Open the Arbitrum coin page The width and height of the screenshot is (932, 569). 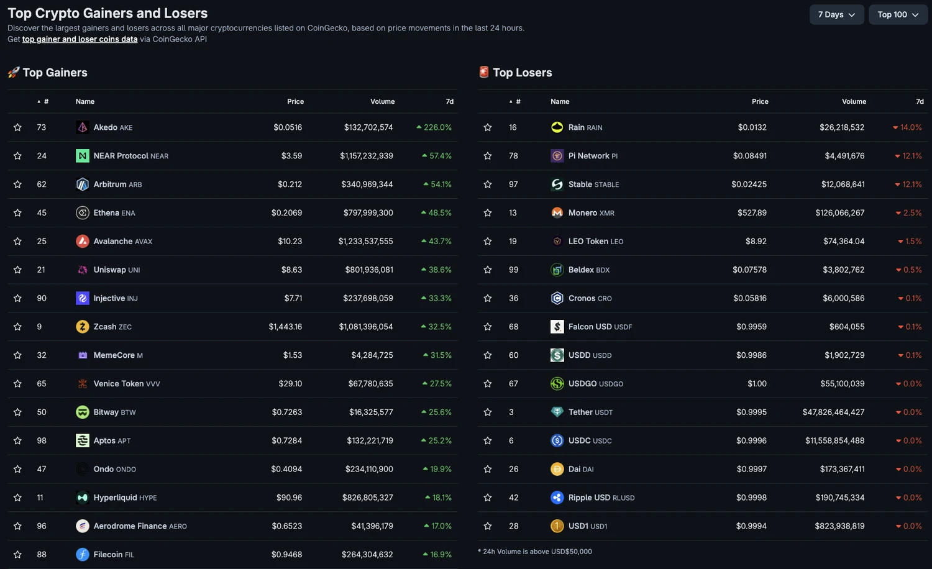[117, 184]
